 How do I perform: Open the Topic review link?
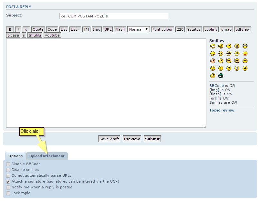coord(222,111)
